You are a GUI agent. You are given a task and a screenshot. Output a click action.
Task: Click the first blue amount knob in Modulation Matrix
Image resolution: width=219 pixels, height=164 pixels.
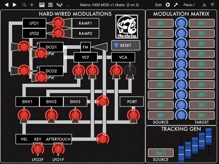point(181,23)
